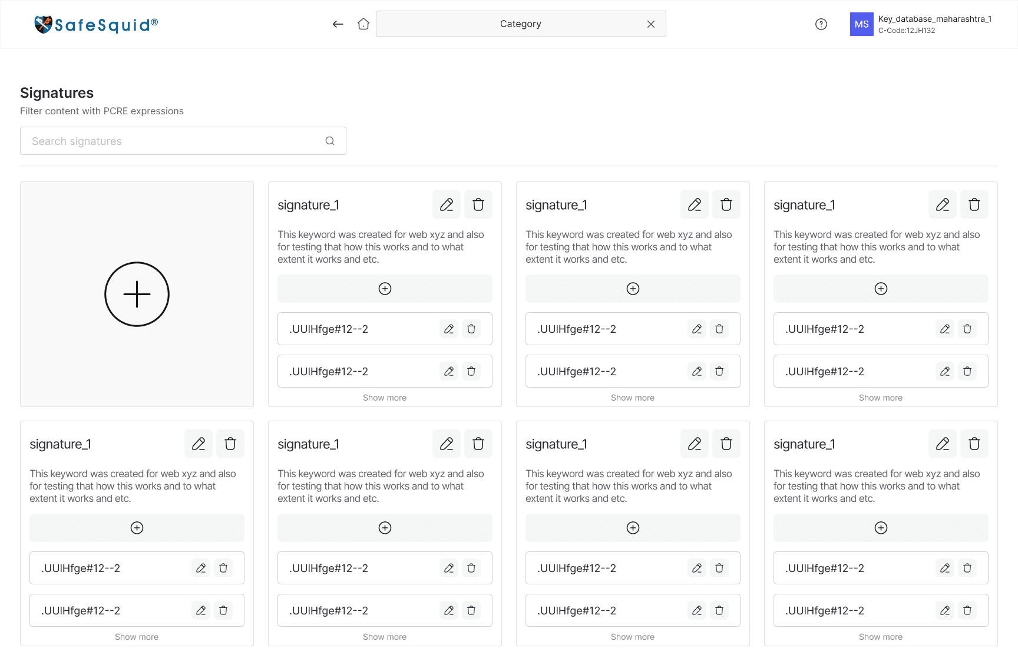This screenshot has width=1018, height=658.
Task: Edit the first signature_1 card in top row
Action: pos(447,204)
